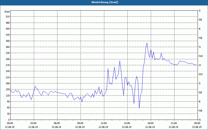This screenshot has height=130, width=208.
Task: Click the 'Windrichtung [Grad]' chart title
Action: 105,2
